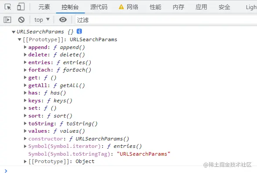This screenshot has width=257, height=173.
Task: Open the 性能 tab
Action: tap(156, 7)
